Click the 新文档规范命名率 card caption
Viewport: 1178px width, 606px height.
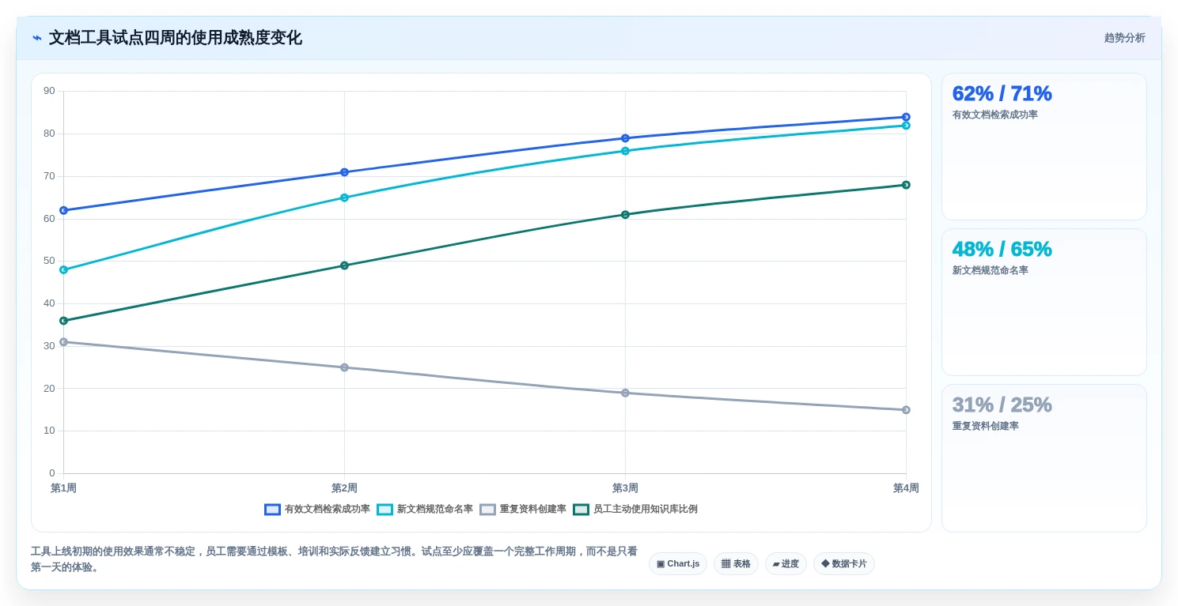point(990,270)
